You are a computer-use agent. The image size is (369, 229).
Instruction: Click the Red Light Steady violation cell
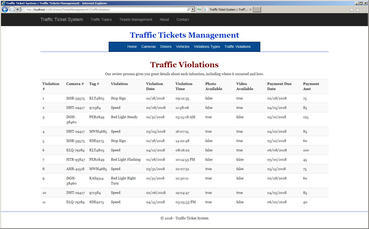coord(124,117)
